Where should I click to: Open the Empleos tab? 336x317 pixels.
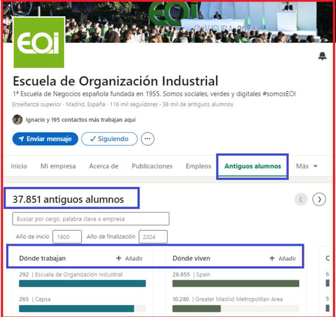198,166
